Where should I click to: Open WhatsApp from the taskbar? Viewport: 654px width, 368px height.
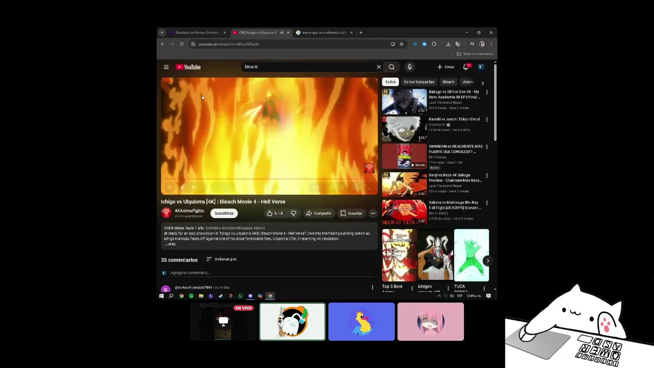(x=240, y=296)
